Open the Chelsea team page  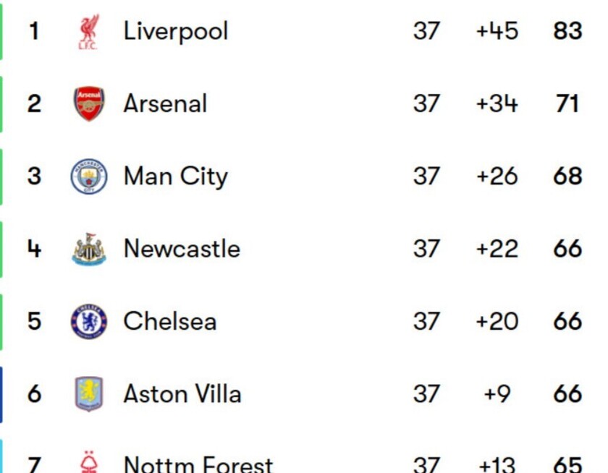[170, 321]
